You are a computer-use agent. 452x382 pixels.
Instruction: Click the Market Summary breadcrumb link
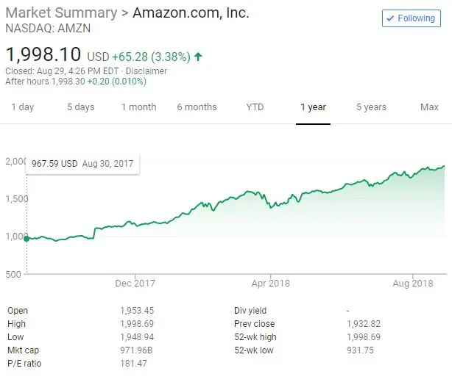[61, 13]
